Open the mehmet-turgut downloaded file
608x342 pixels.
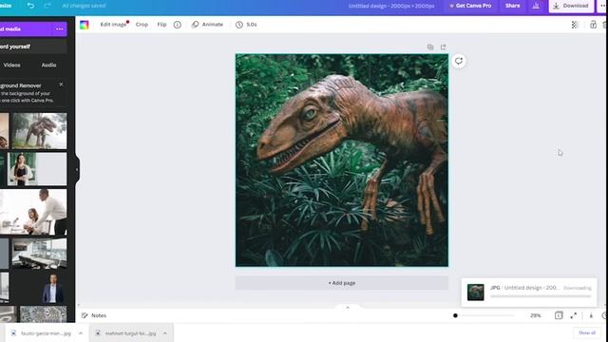pos(126,333)
